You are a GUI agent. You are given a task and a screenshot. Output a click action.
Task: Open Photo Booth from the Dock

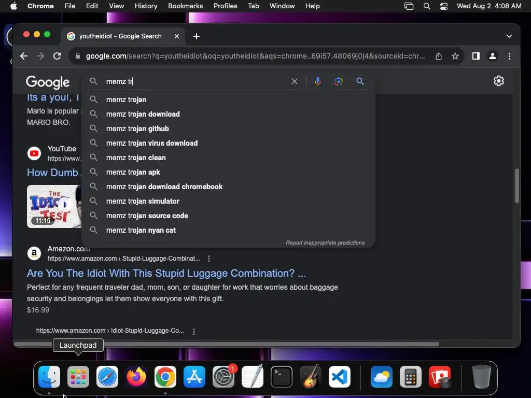[440, 377]
